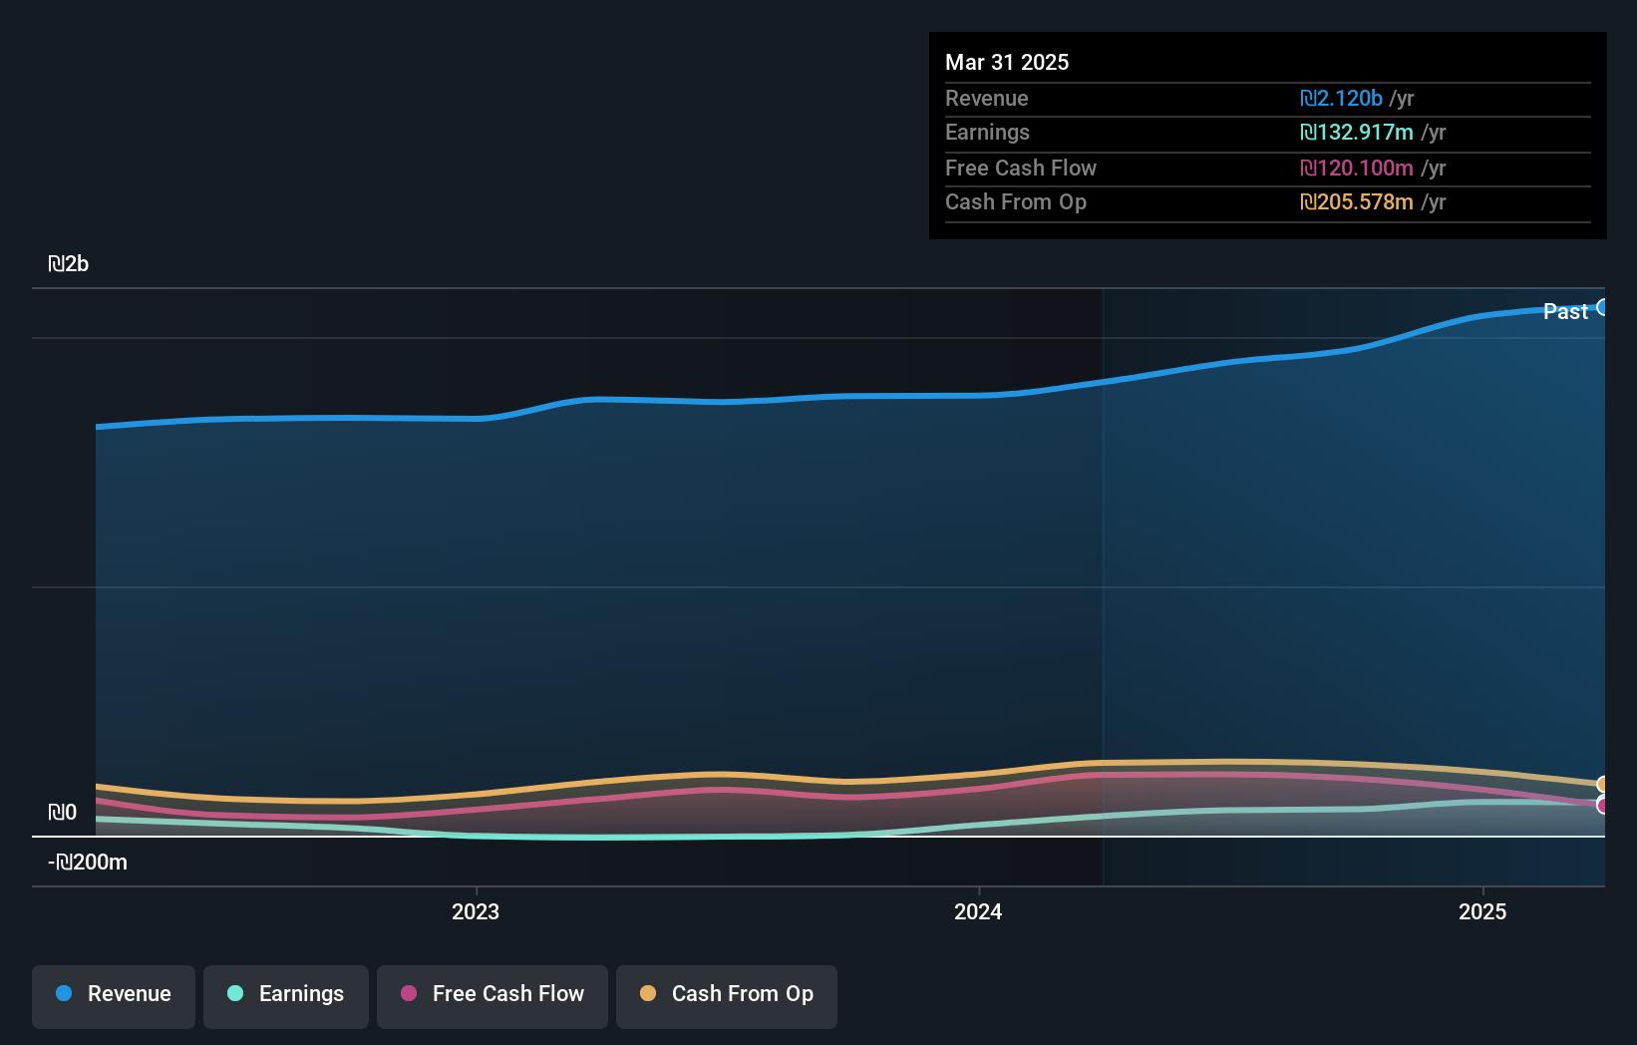
Task: Toggle the Earnings legend button
Action: [x=286, y=996]
